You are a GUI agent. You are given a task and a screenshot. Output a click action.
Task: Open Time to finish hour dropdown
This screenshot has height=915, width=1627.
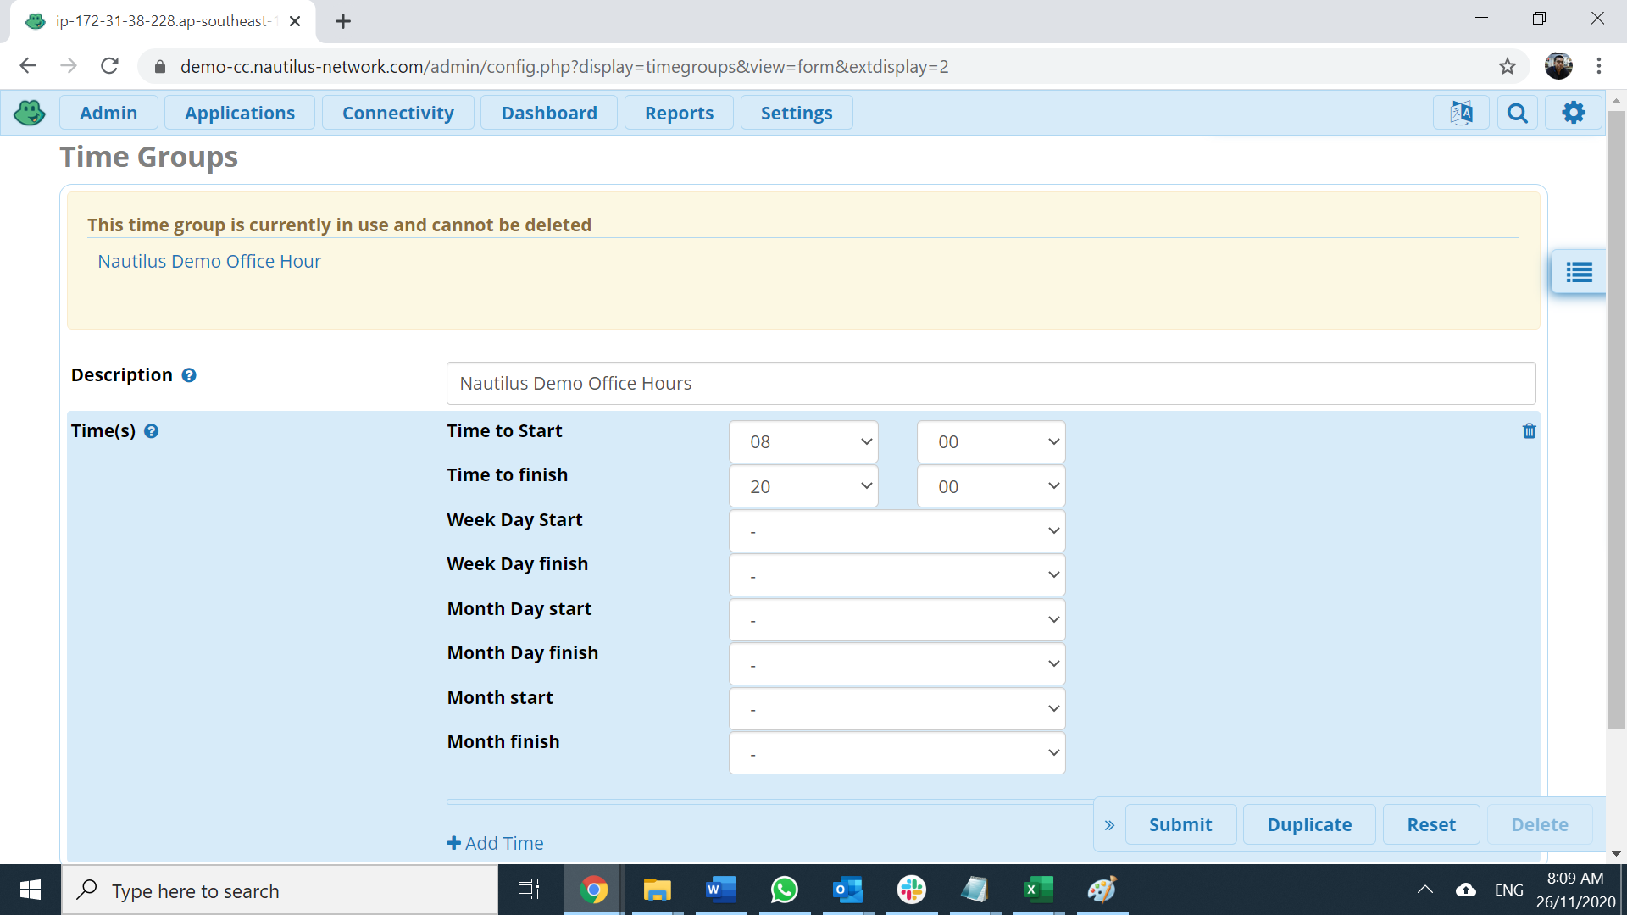pos(802,487)
